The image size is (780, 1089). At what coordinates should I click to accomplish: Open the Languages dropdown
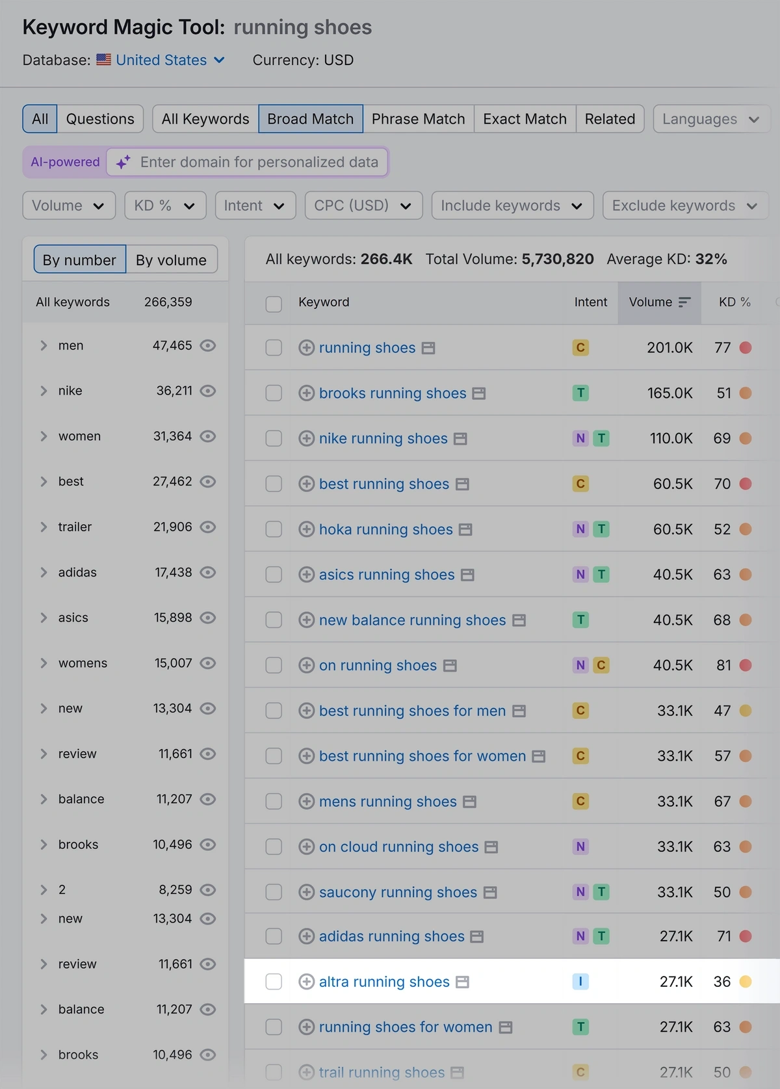pos(712,119)
